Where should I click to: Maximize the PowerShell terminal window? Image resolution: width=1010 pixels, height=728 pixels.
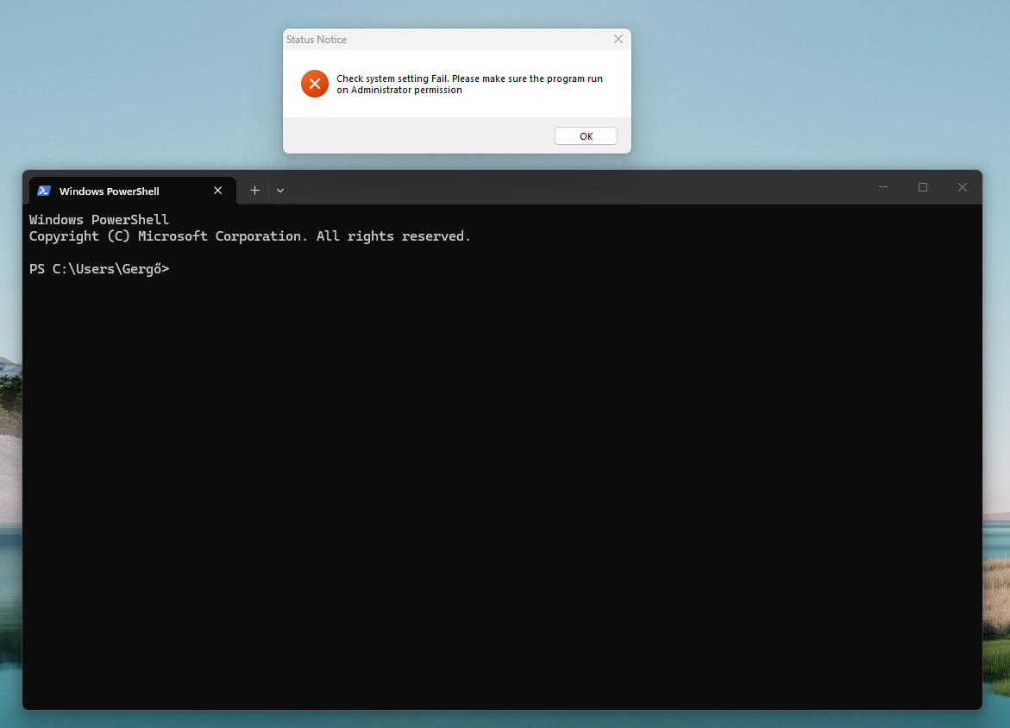point(922,187)
